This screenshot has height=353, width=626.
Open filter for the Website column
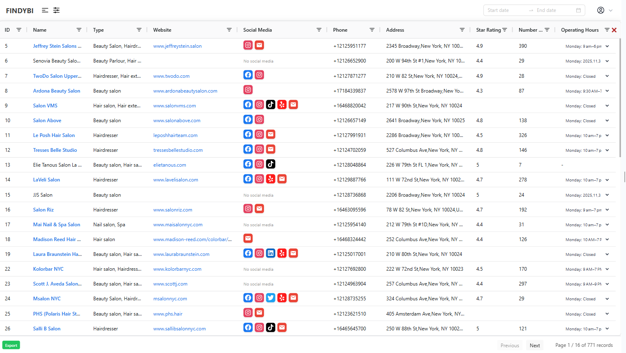(229, 30)
